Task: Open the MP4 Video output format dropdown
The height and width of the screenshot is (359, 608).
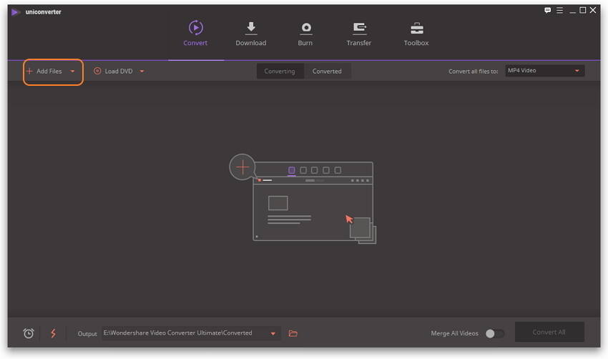Action: point(545,71)
